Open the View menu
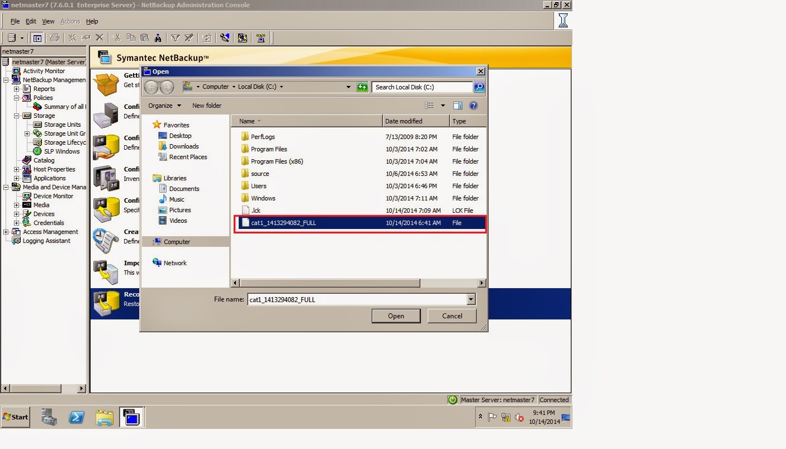Image resolution: width=786 pixels, height=449 pixels. 48,21
